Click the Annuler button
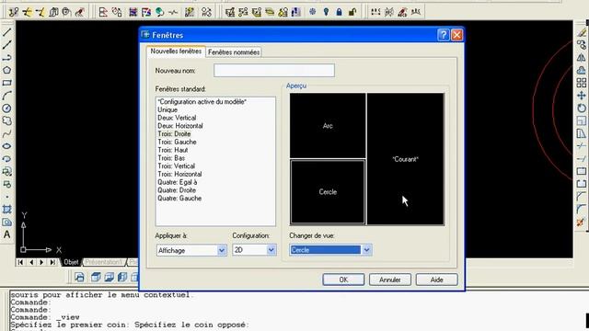 click(390, 280)
